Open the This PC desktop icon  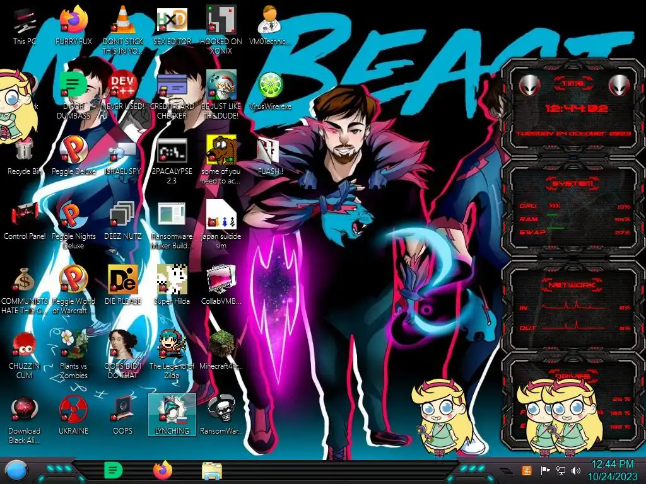(x=25, y=21)
